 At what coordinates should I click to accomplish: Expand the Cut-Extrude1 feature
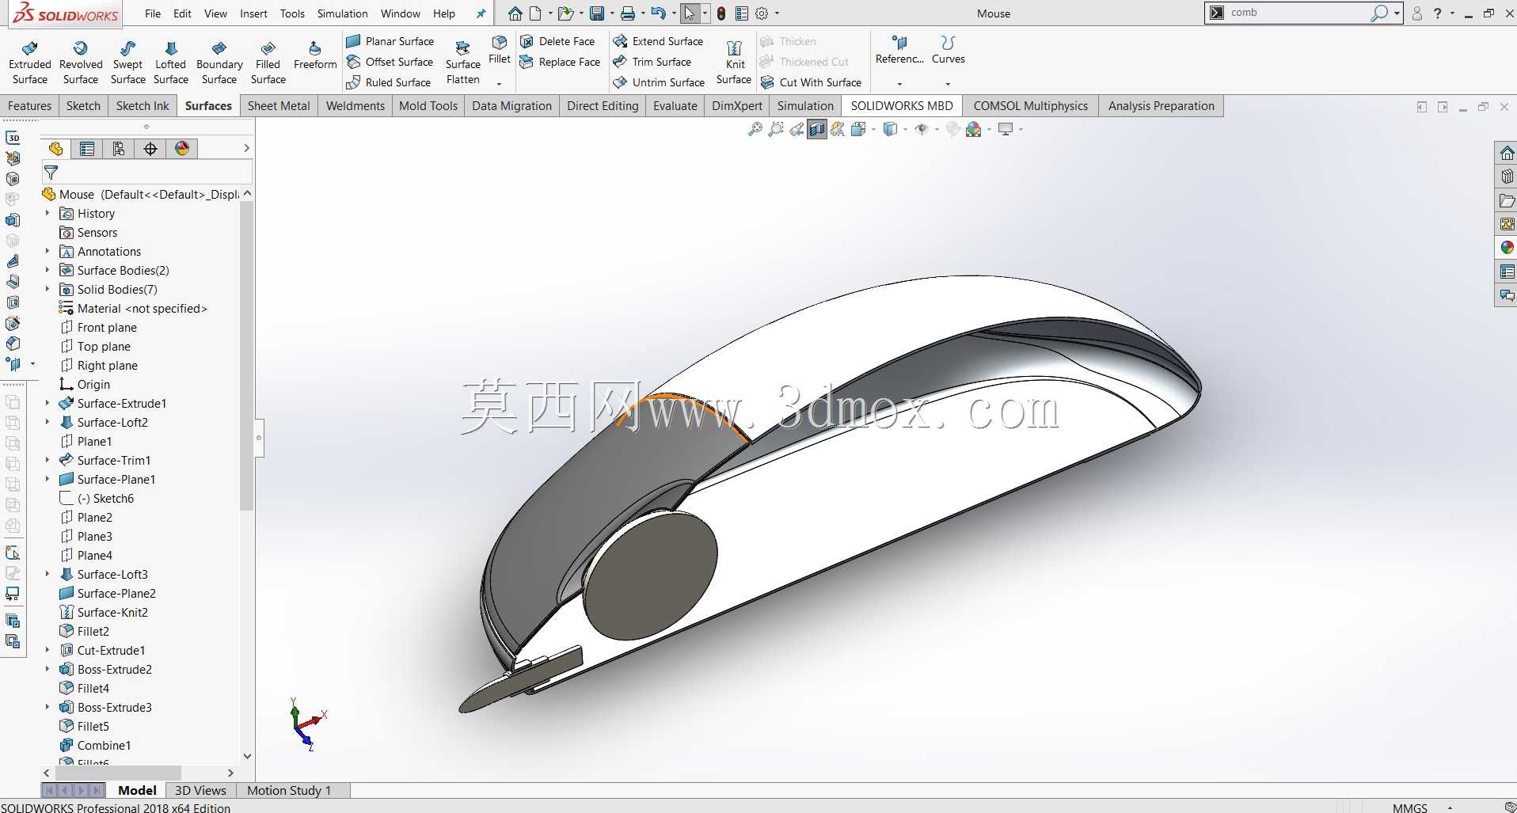pos(48,651)
